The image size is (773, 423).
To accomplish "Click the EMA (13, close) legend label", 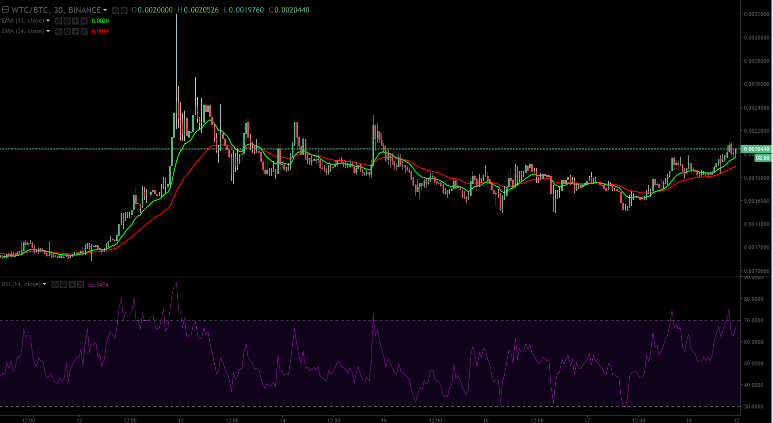I will click(23, 21).
